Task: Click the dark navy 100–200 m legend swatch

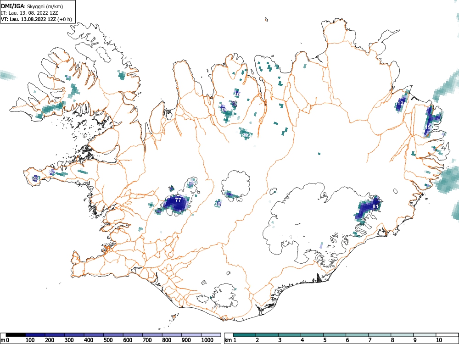Action: click(x=35, y=335)
